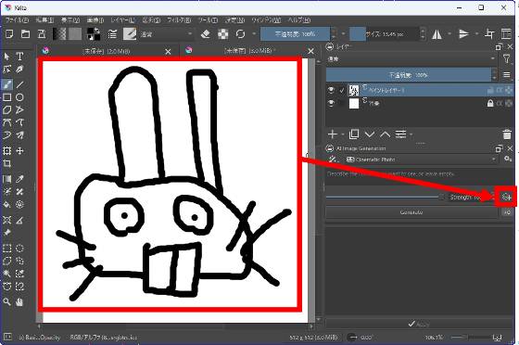The image size is (519, 345).
Task: Select the Move tool
Action: [19, 151]
